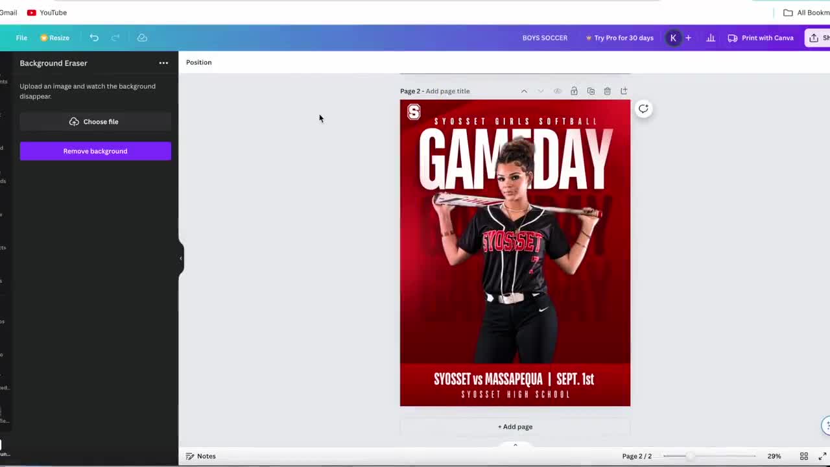Click Print with Canva button
The height and width of the screenshot is (467, 830).
pos(761,38)
